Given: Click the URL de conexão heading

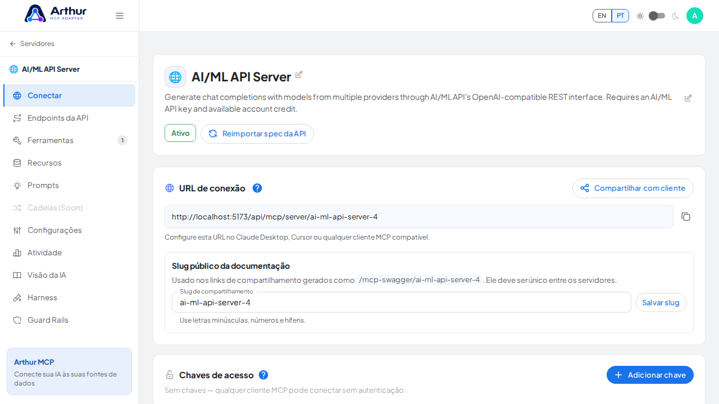Looking at the screenshot, I should 212,188.
